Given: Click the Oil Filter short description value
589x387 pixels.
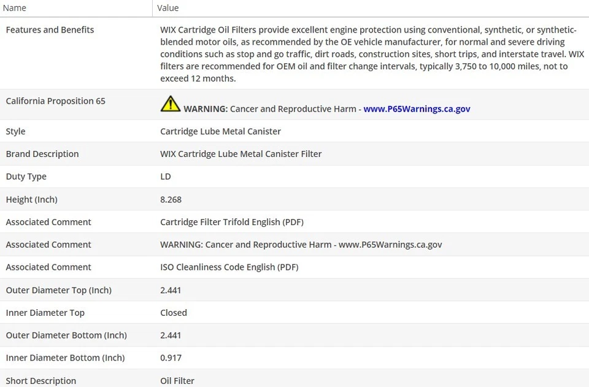Looking at the screenshot, I should [177, 381].
